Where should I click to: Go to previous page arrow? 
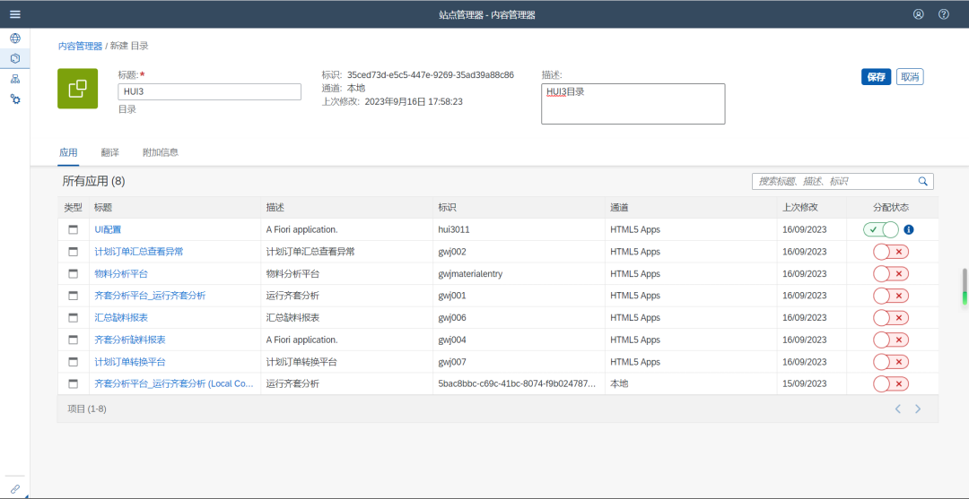point(898,409)
